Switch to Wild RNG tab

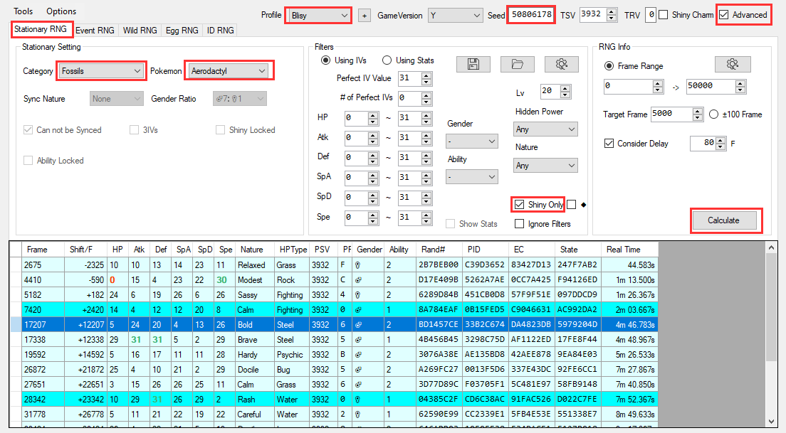(x=140, y=31)
